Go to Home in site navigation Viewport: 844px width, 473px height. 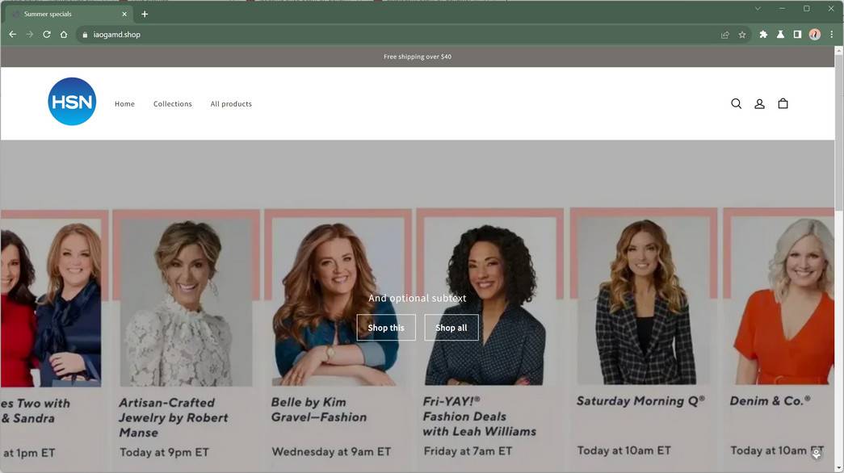(124, 104)
